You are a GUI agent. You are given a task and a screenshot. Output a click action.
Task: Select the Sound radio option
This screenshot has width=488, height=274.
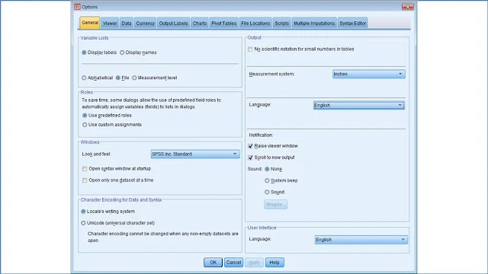[267, 192]
